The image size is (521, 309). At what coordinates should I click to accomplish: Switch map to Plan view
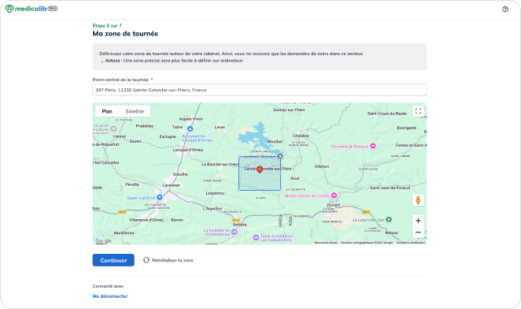(x=107, y=111)
